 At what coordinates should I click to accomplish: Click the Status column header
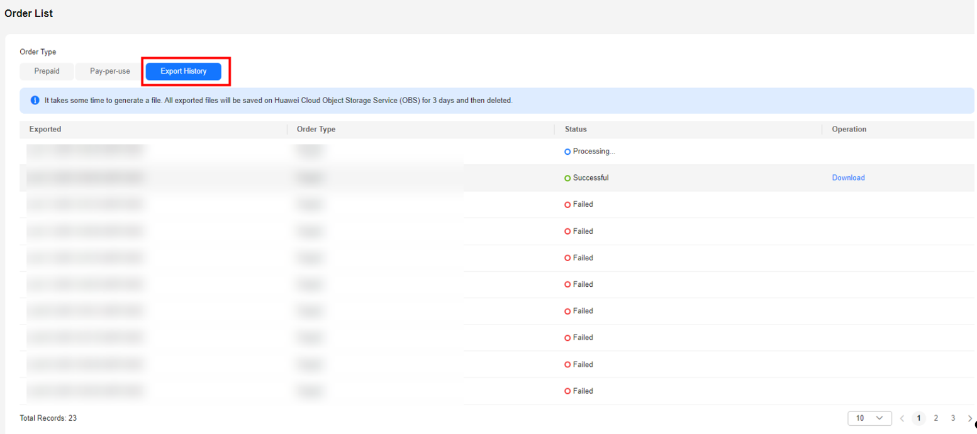click(576, 129)
